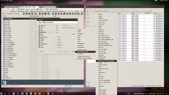Choose composer from placeholder menu
Screen dimensions: 169x95
coord(80,45)
